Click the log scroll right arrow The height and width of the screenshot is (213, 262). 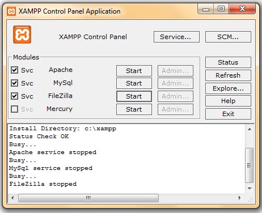tap(240, 198)
